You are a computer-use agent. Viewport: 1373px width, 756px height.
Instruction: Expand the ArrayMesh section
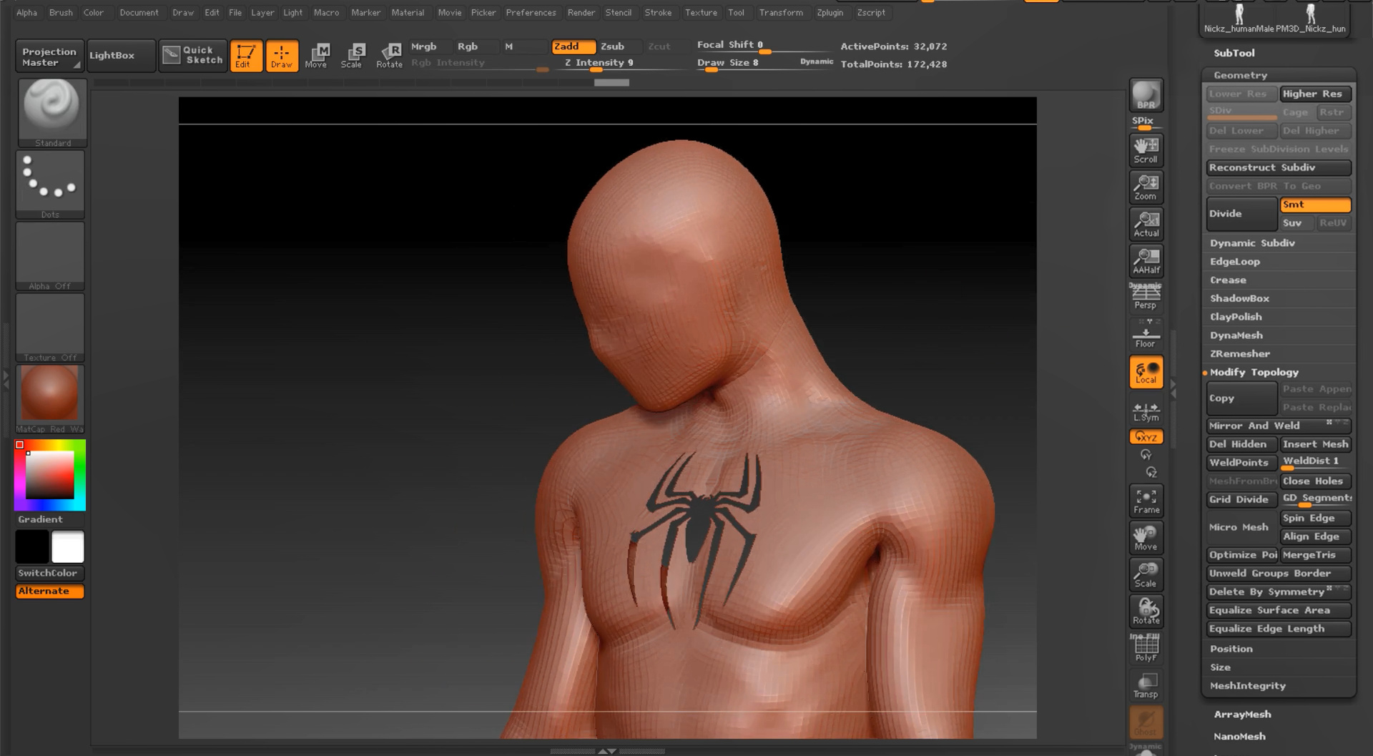(1242, 715)
